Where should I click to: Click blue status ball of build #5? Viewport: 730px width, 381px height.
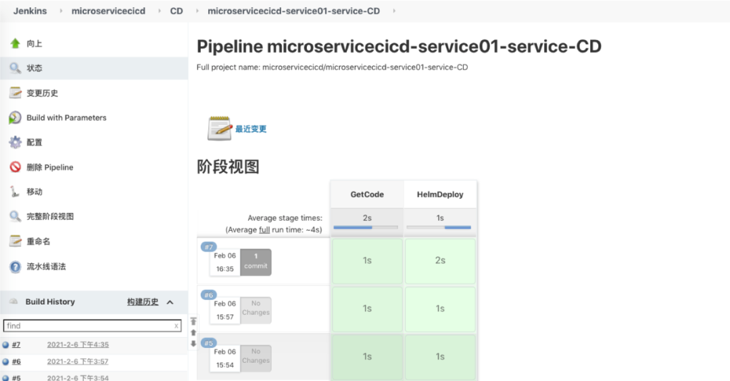[5, 378]
